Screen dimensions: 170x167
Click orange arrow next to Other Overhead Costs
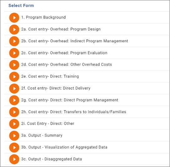point(14,65)
